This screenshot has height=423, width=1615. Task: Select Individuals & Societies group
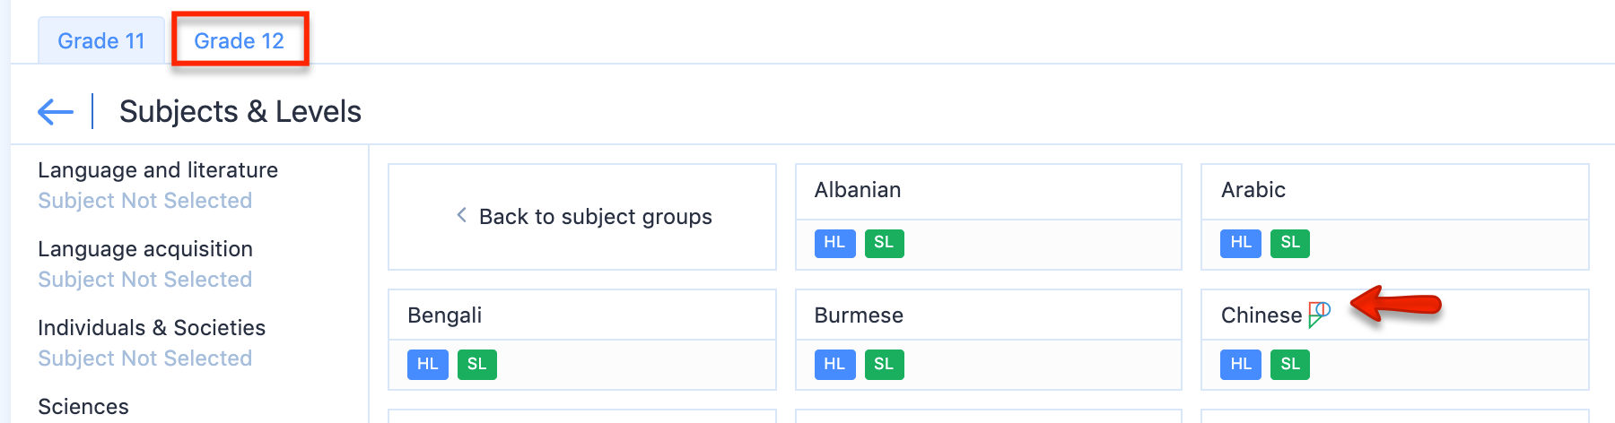point(152,328)
